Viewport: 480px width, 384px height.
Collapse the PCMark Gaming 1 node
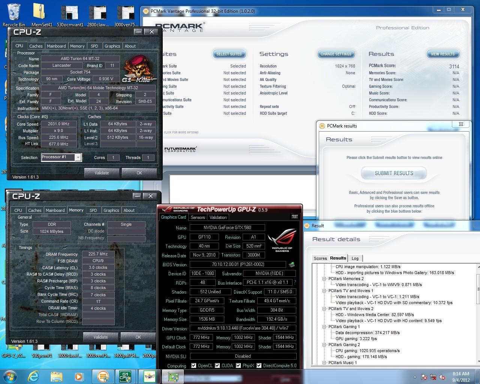(x=324, y=327)
